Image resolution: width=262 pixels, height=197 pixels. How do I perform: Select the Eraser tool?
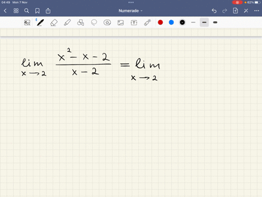tap(53, 22)
